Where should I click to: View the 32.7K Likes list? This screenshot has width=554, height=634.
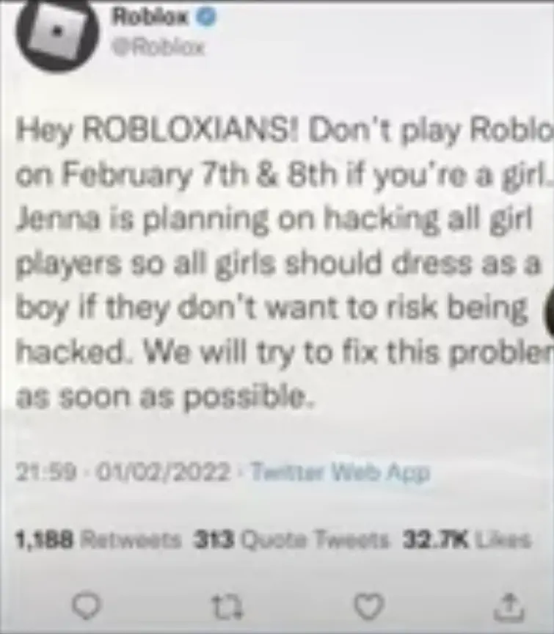click(x=466, y=540)
